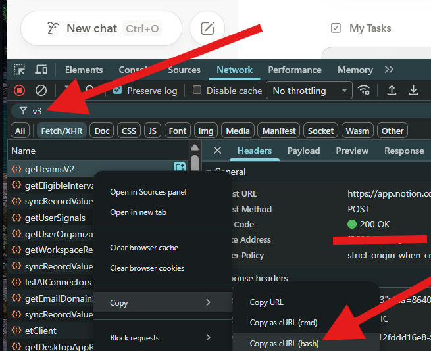Switch to the Response tab
431x351 pixels.
404,151
